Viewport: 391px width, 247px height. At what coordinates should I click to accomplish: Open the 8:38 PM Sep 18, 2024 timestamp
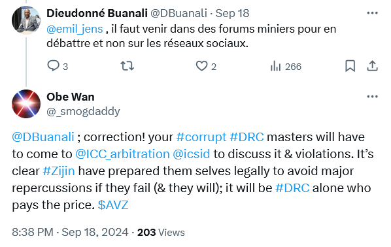coord(70,232)
